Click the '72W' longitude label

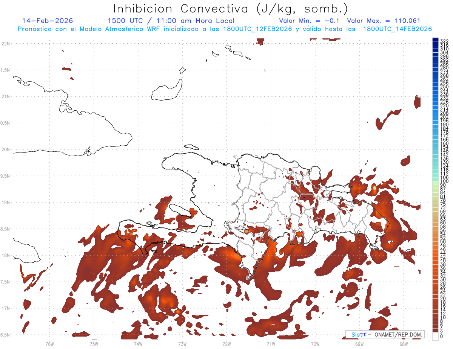point(226,343)
